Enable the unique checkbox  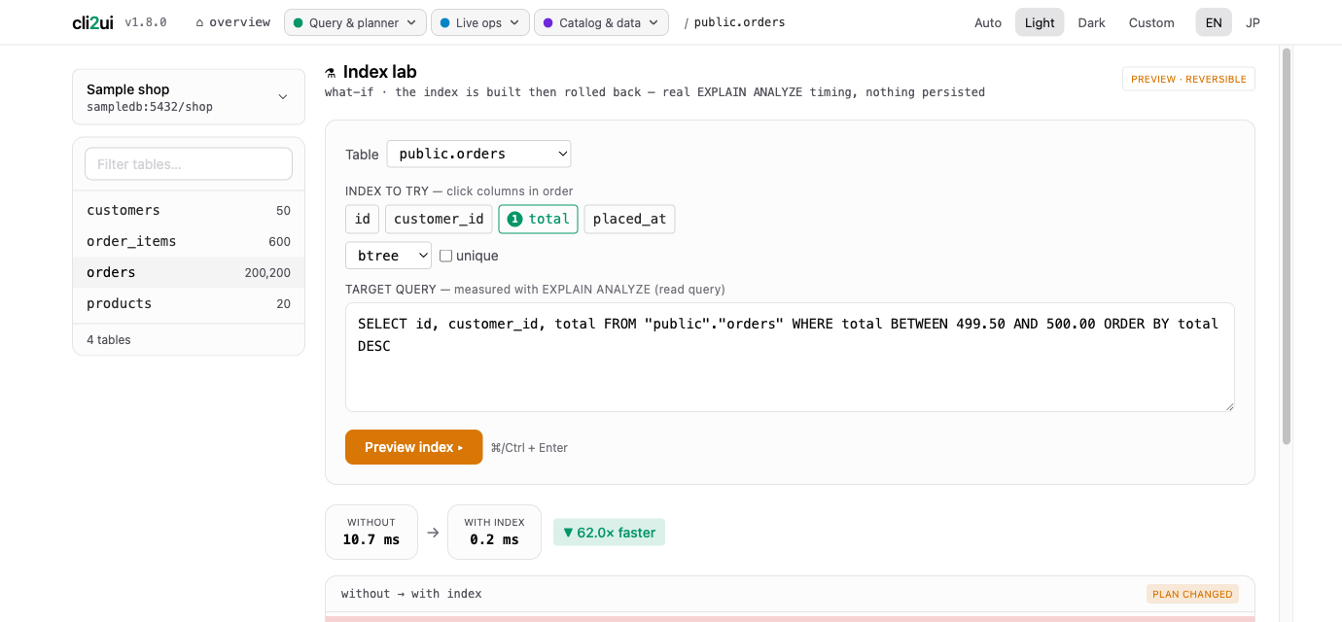click(446, 256)
